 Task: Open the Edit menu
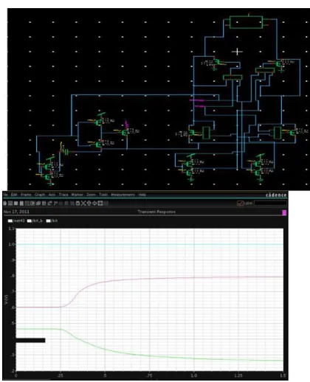[x=14, y=195]
